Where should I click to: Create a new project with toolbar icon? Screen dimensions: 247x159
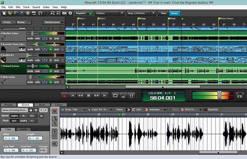tap(4, 13)
